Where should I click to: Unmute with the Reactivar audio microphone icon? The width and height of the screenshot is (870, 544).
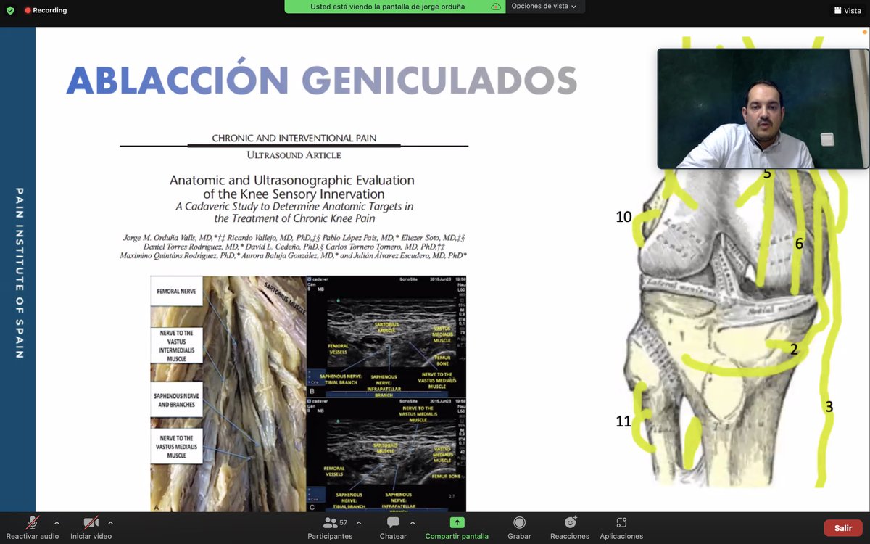pos(33,522)
